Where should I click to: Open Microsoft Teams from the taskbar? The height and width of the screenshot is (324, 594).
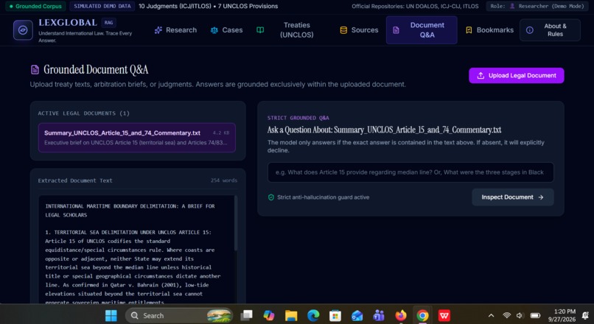pyautogui.click(x=379, y=315)
